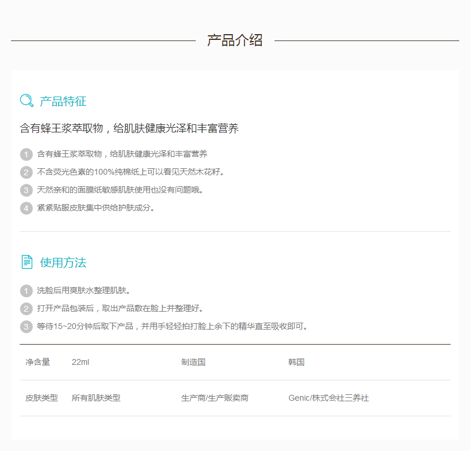Click the Genic/株式会社三养社 manufacturer text
Viewport: 472px width, 451px height.
click(328, 398)
